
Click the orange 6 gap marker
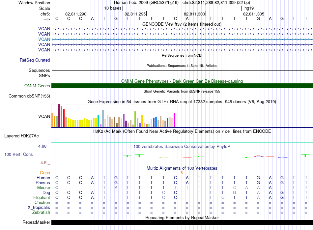click(x=182, y=173)
